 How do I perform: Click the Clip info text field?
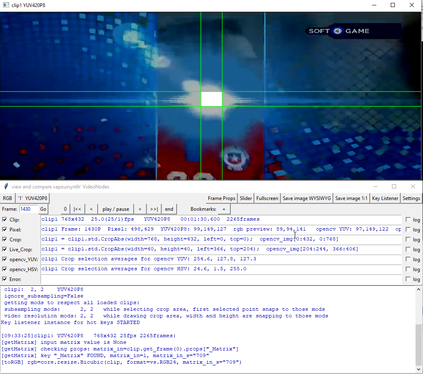point(221,219)
